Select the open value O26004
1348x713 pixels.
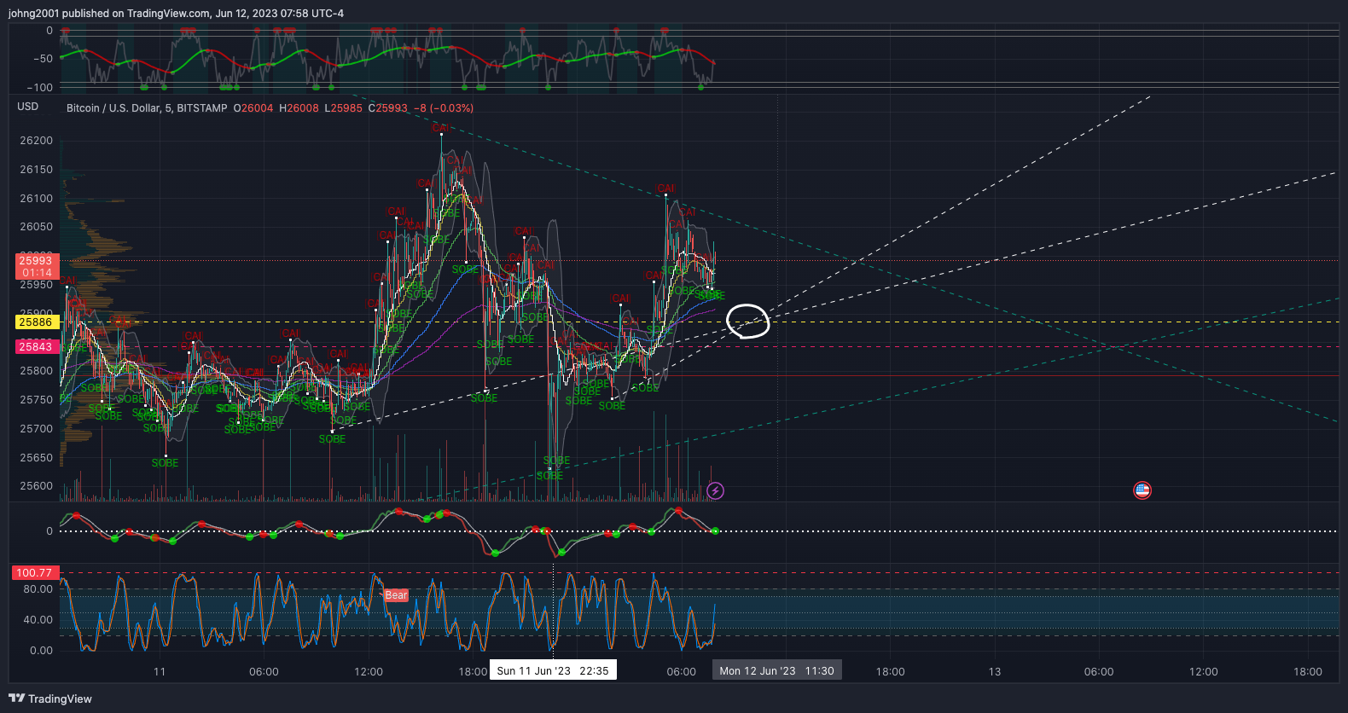[x=253, y=108]
